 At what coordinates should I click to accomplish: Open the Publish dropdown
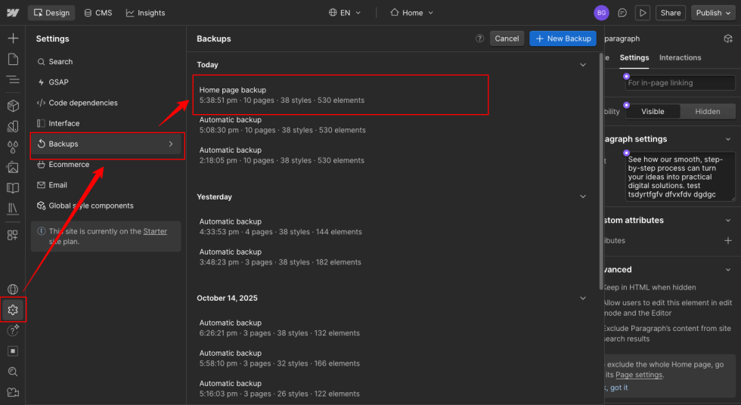[713, 13]
